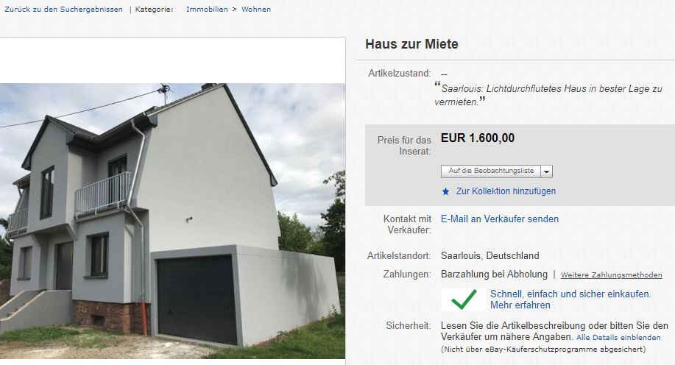Open Zur Kollektion hinzufügen link
Image resolution: width=675 pixels, height=365 pixels.
point(506,191)
